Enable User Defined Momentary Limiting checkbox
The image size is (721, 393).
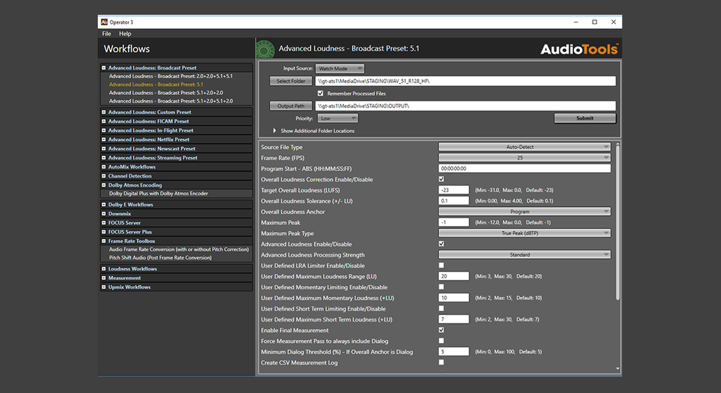(x=442, y=287)
